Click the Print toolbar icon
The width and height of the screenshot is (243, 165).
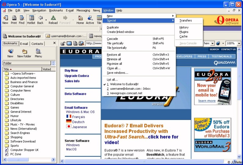(14, 20)
